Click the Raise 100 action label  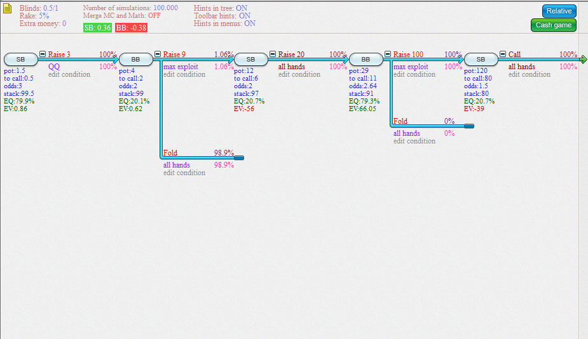[408, 55]
